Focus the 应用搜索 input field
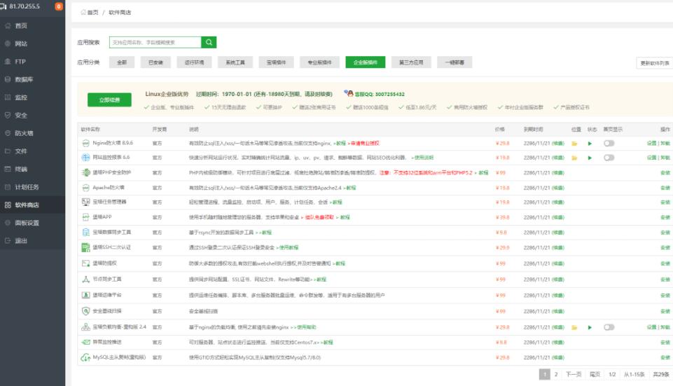This screenshot has width=673, height=386. [x=155, y=42]
